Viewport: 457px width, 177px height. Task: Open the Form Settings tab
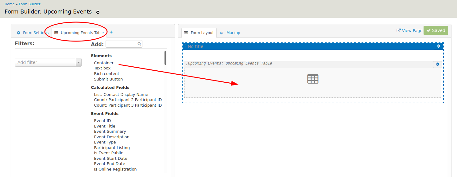(x=33, y=33)
